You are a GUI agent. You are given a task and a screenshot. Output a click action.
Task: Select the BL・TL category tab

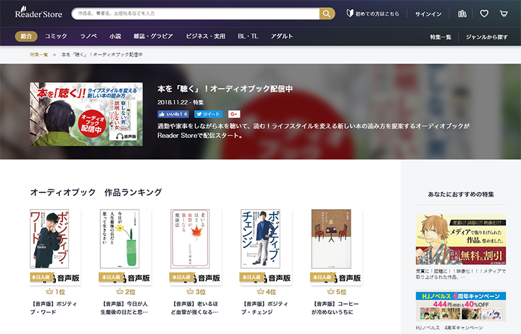point(248,36)
